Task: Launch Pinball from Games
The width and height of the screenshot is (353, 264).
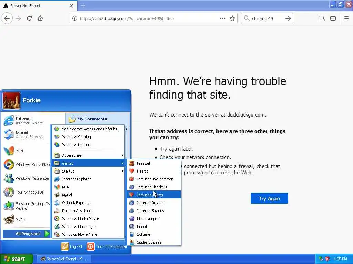Action: (154, 226)
